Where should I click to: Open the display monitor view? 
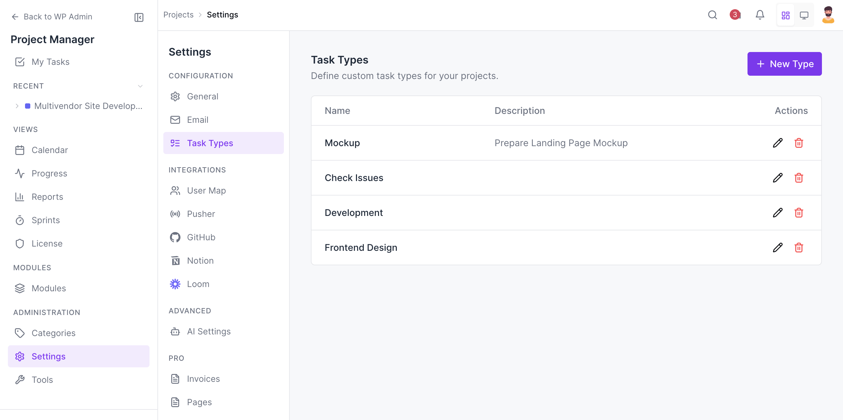click(x=804, y=15)
